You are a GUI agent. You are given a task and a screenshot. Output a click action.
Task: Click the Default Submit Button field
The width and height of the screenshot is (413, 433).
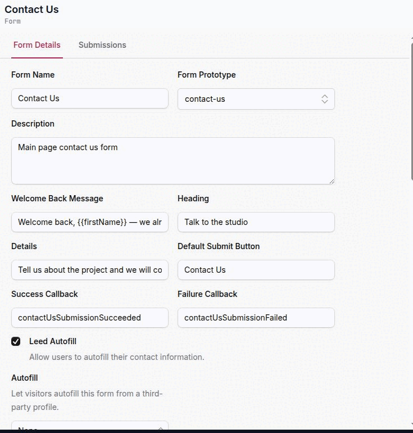click(x=256, y=270)
